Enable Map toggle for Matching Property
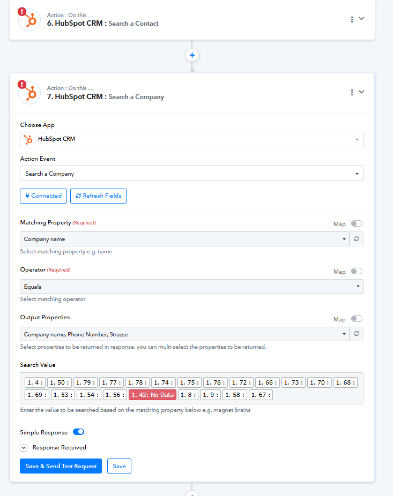The image size is (393, 496). tap(357, 223)
